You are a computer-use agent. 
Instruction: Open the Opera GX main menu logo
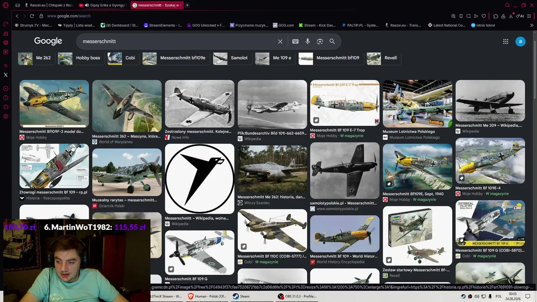(x=6, y=5)
